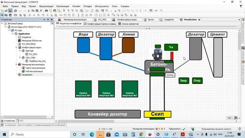The image size is (245, 138).
Task: Open the editor tabs list dropdown
Action: point(239,20)
